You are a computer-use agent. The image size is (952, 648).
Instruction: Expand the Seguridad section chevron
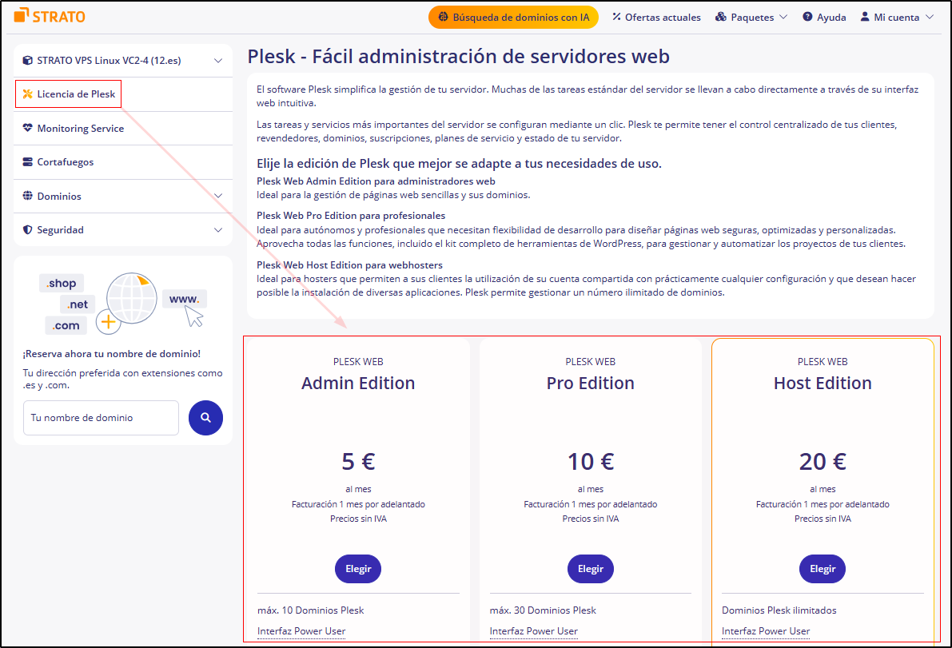click(218, 230)
